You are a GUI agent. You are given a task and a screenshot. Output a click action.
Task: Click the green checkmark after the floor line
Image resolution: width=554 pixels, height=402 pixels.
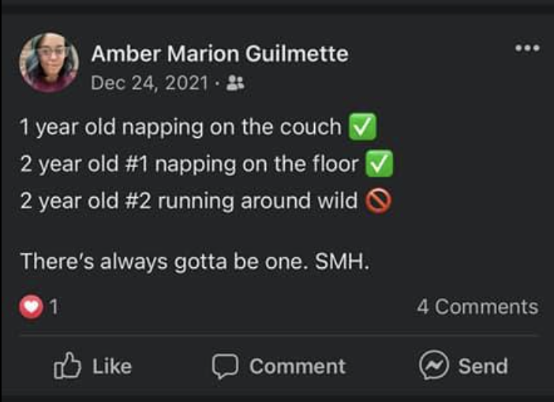click(381, 164)
